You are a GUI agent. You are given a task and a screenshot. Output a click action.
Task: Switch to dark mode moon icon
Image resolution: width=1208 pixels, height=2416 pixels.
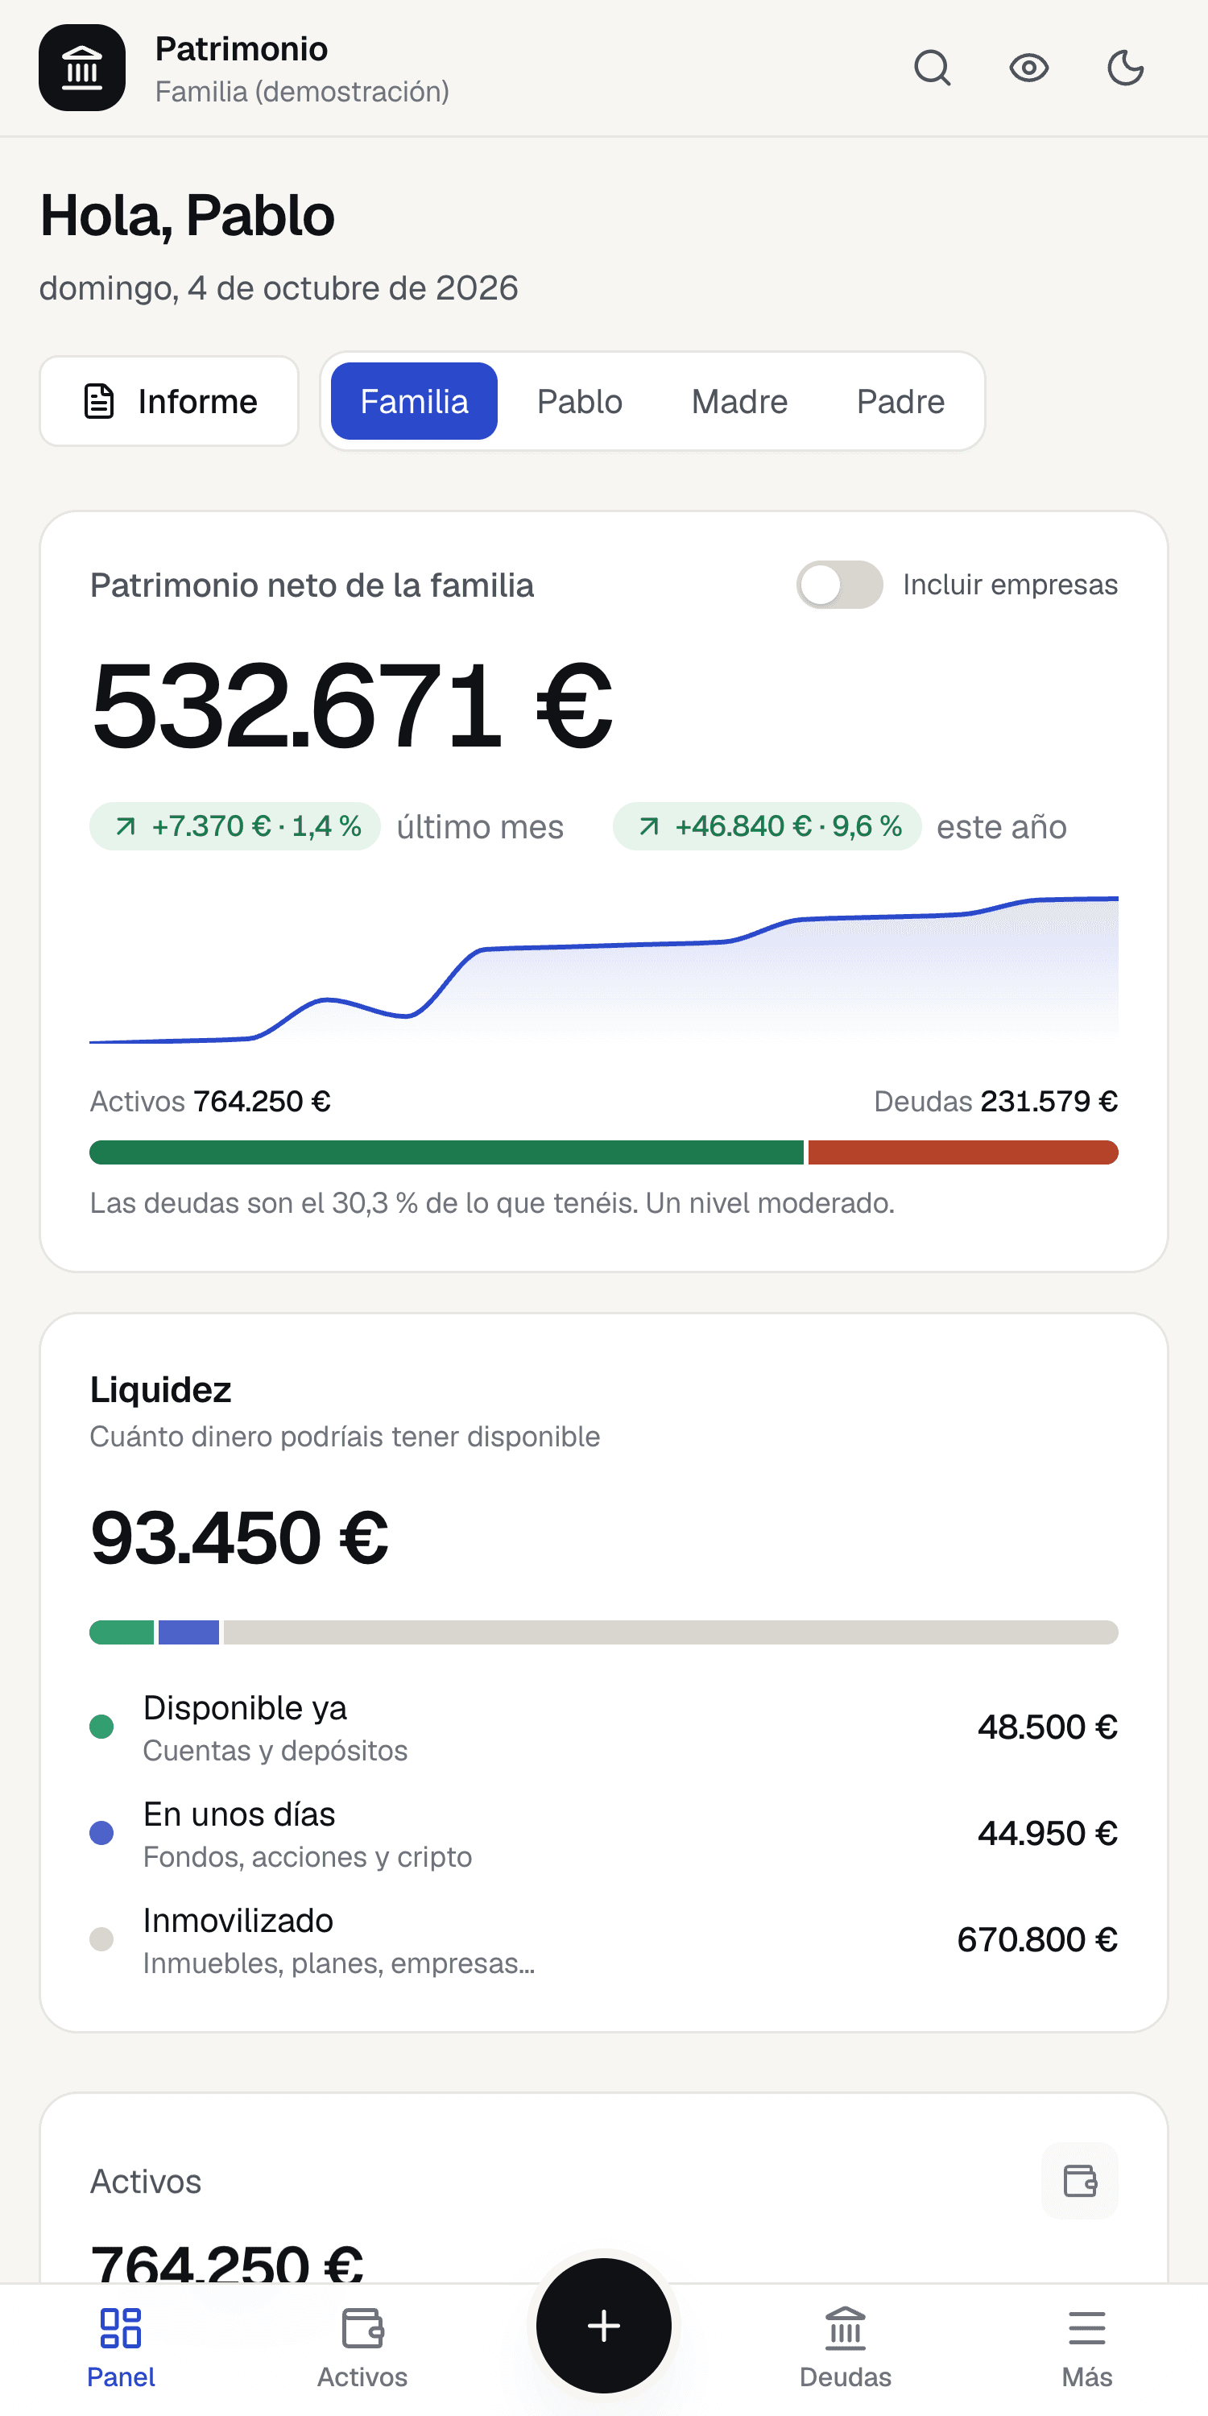click(x=1126, y=68)
